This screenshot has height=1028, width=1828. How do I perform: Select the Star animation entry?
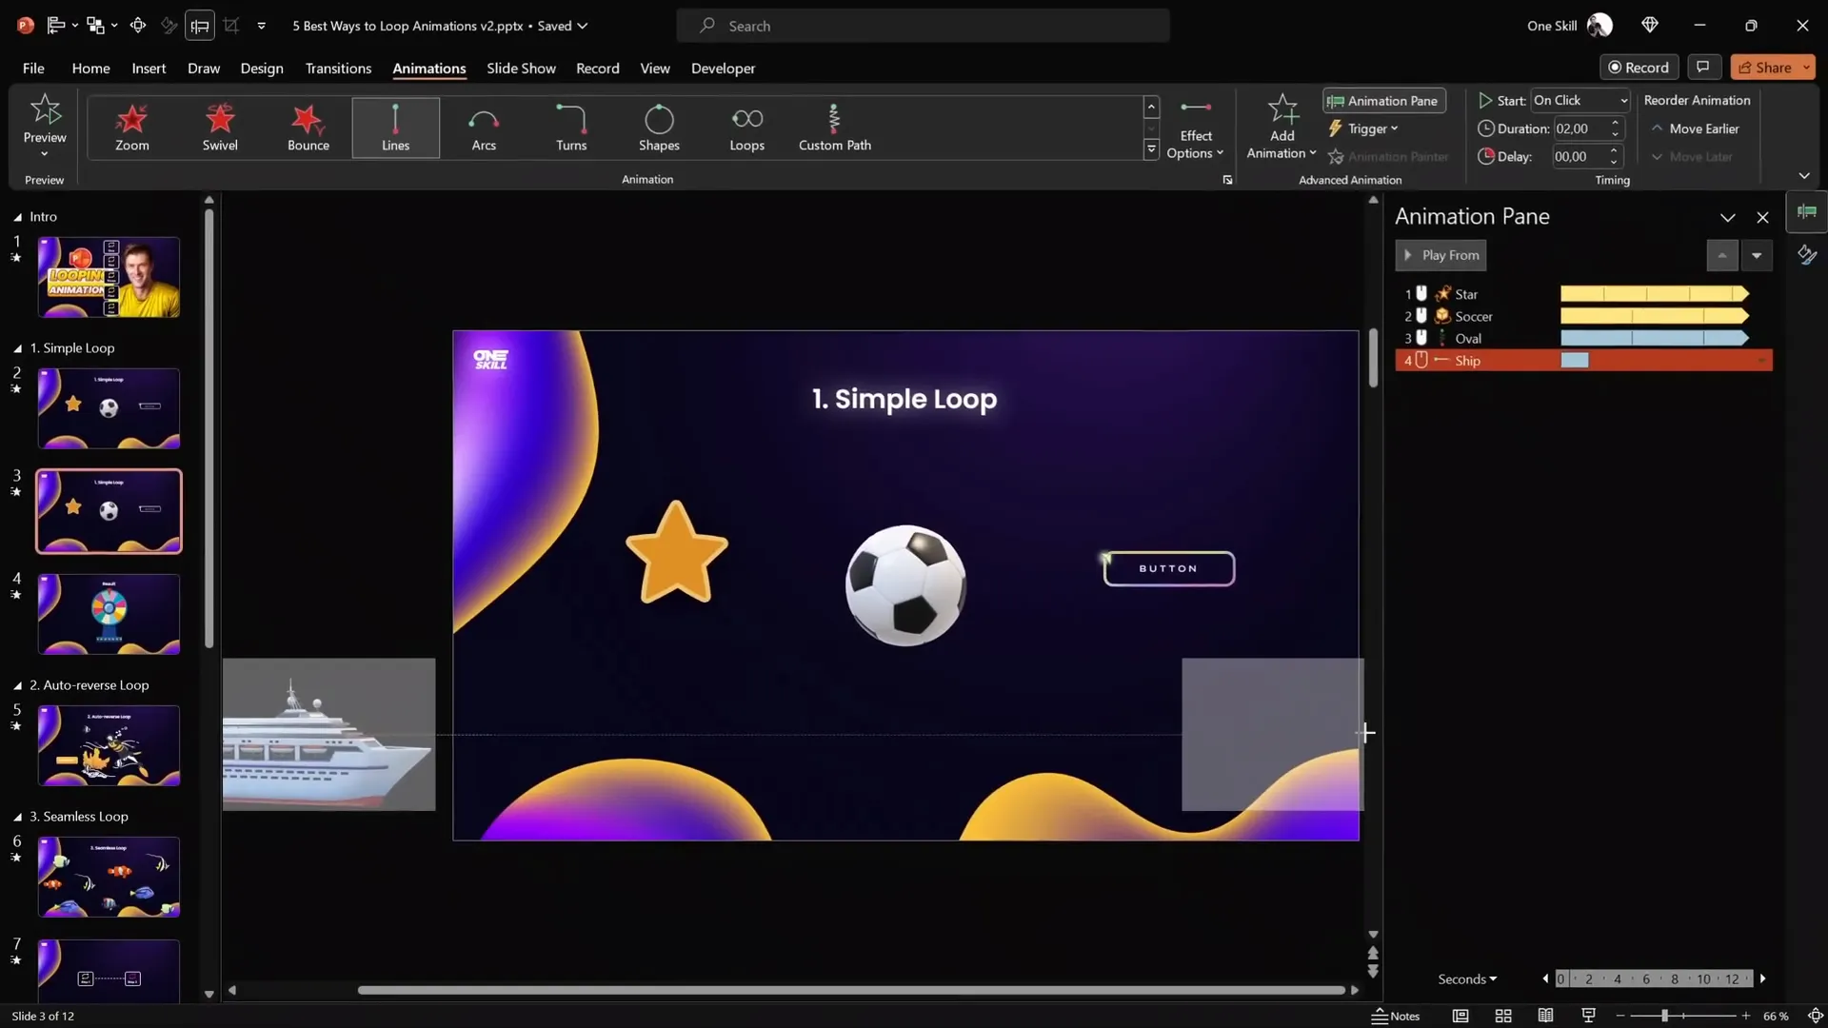tap(1583, 294)
